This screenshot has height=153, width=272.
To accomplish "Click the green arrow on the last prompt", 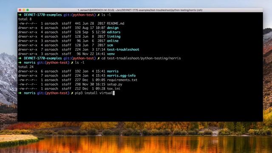I will point(20,93).
